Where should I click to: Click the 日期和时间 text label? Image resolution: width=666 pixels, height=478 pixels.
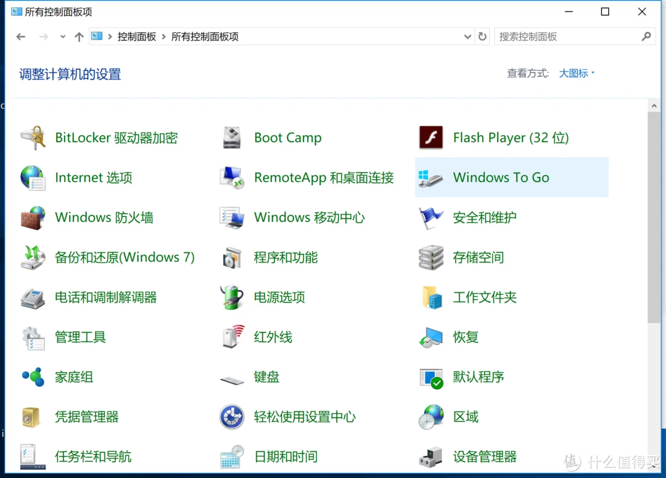click(x=286, y=457)
